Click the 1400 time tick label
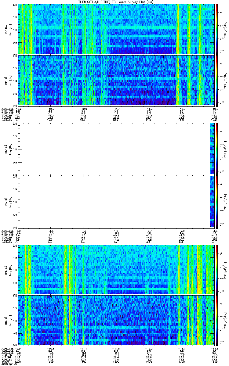The height and width of the screenshot is (366, 229). (83, 361)
